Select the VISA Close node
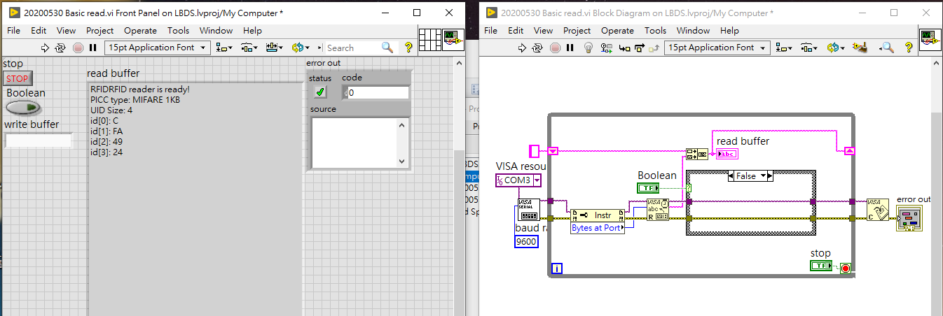Screen dimensions: 943x316 point(877,210)
